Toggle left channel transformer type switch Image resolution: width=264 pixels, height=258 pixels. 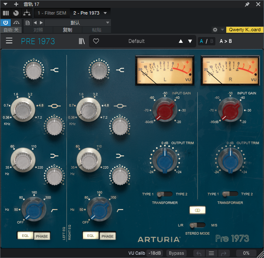coord(165,194)
